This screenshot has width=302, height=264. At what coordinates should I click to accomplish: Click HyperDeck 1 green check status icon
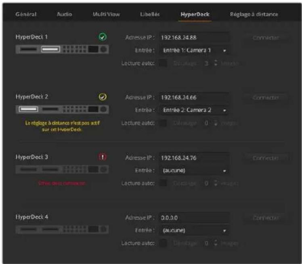[103, 37]
